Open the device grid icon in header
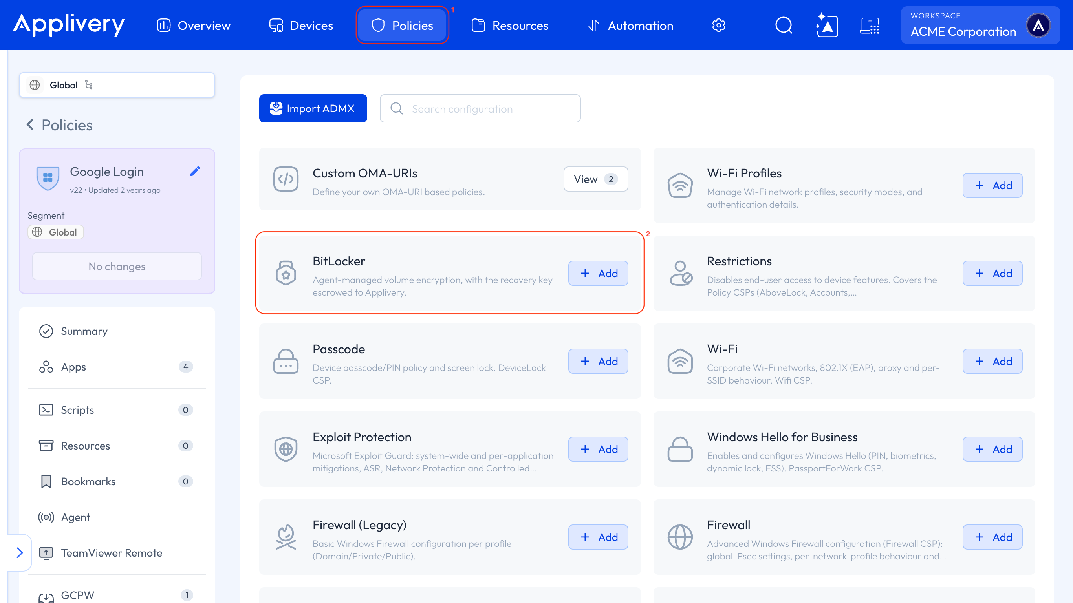 [x=870, y=26]
